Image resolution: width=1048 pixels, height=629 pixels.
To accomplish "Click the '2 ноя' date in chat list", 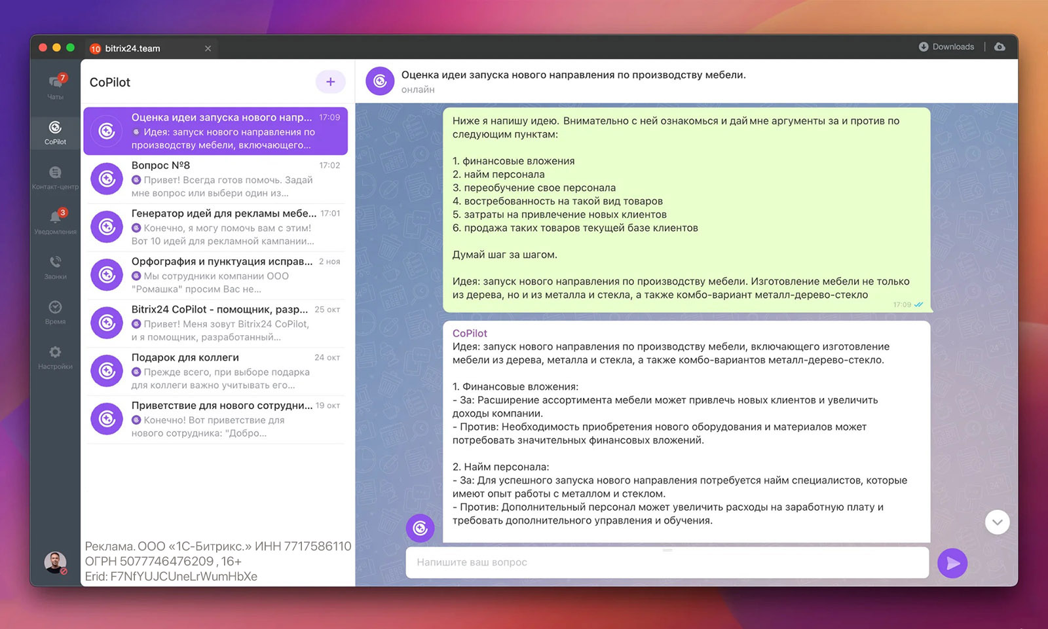I will pos(329,262).
